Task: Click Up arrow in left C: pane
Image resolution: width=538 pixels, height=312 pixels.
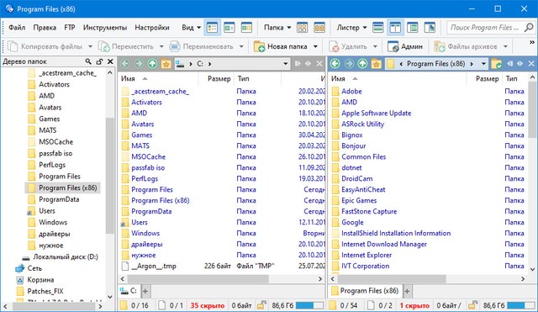Action: pyautogui.click(x=152, y=64)
